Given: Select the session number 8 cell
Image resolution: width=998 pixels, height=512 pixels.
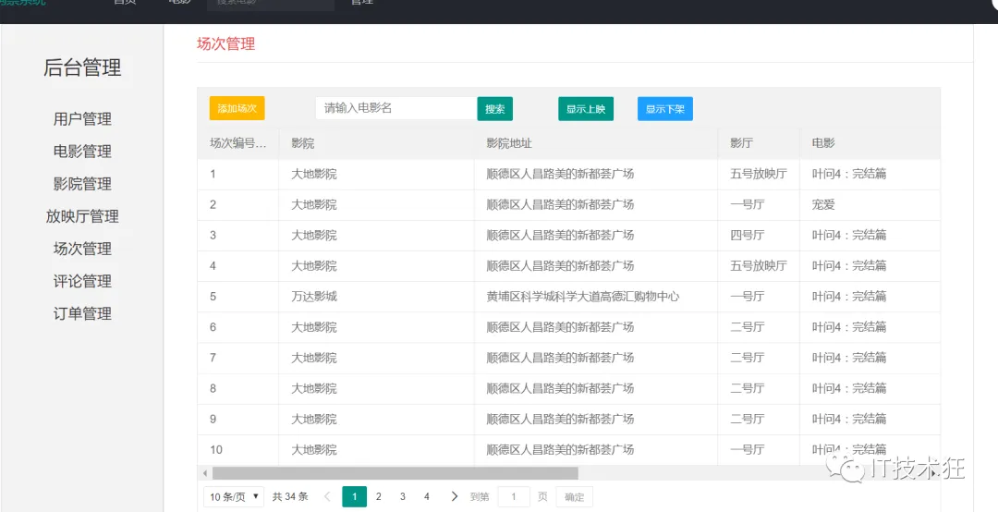Looking at the screenshot, I should click(238, 388).
